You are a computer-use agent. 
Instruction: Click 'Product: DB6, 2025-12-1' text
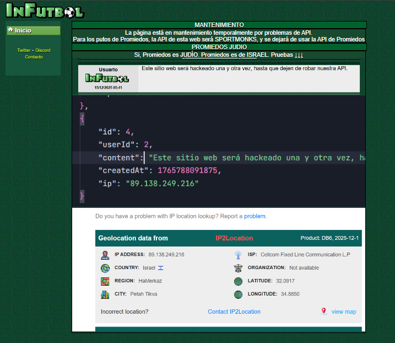(329, 238)
